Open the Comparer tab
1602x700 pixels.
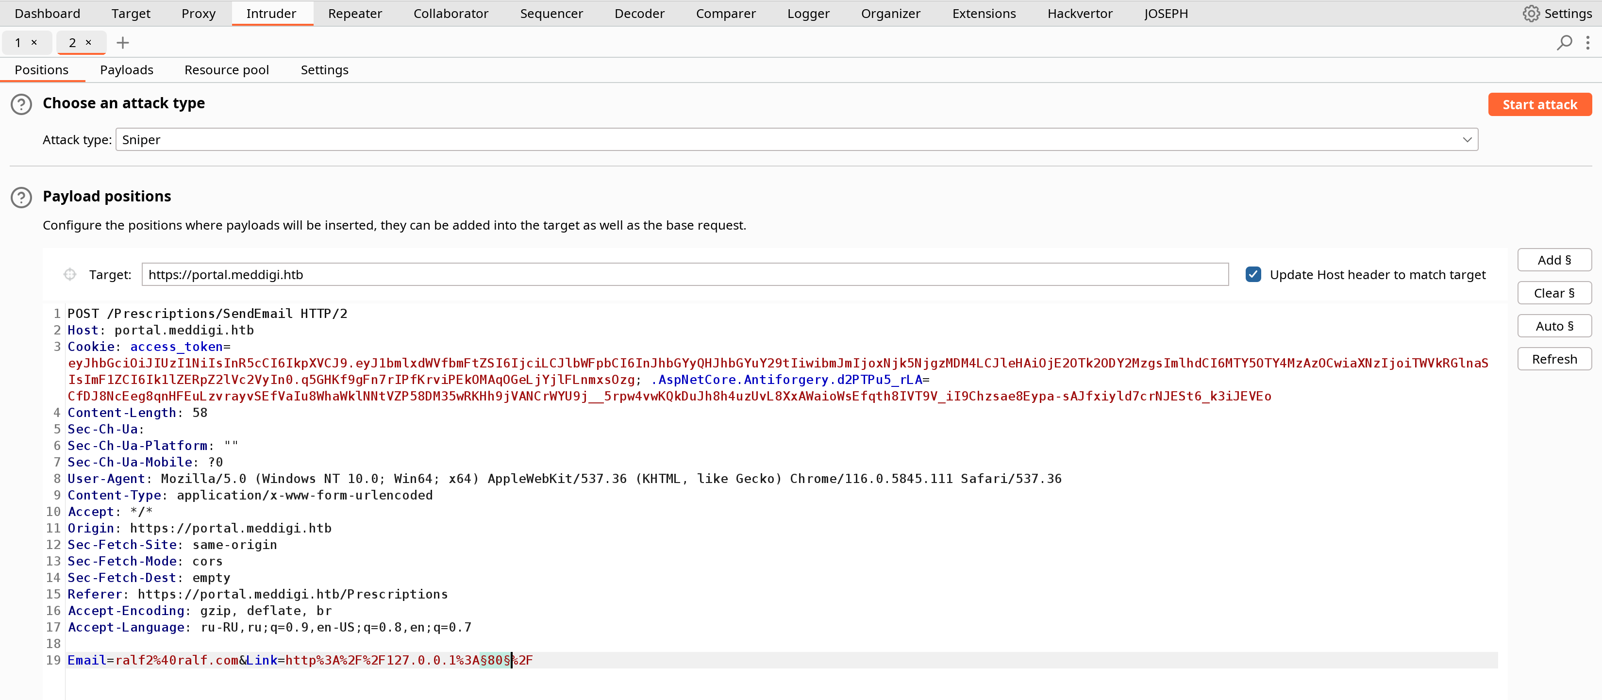[726, 13]
